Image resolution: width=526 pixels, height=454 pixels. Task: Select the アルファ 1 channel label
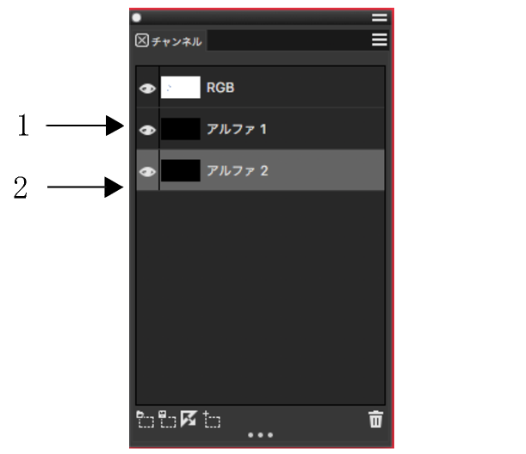[x=237, y=129]
